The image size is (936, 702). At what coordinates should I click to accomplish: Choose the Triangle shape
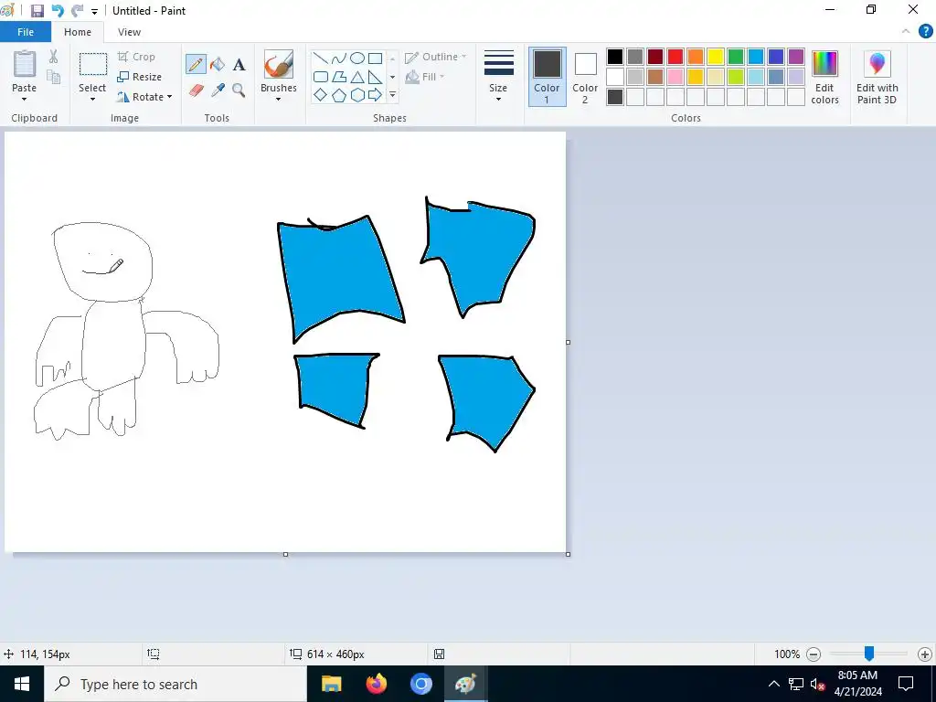coord(357,77)
